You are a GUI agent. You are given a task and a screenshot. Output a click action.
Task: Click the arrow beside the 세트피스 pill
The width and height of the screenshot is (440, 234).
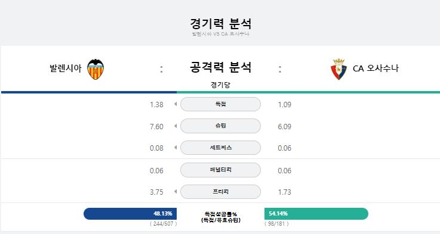coord(176,148)
